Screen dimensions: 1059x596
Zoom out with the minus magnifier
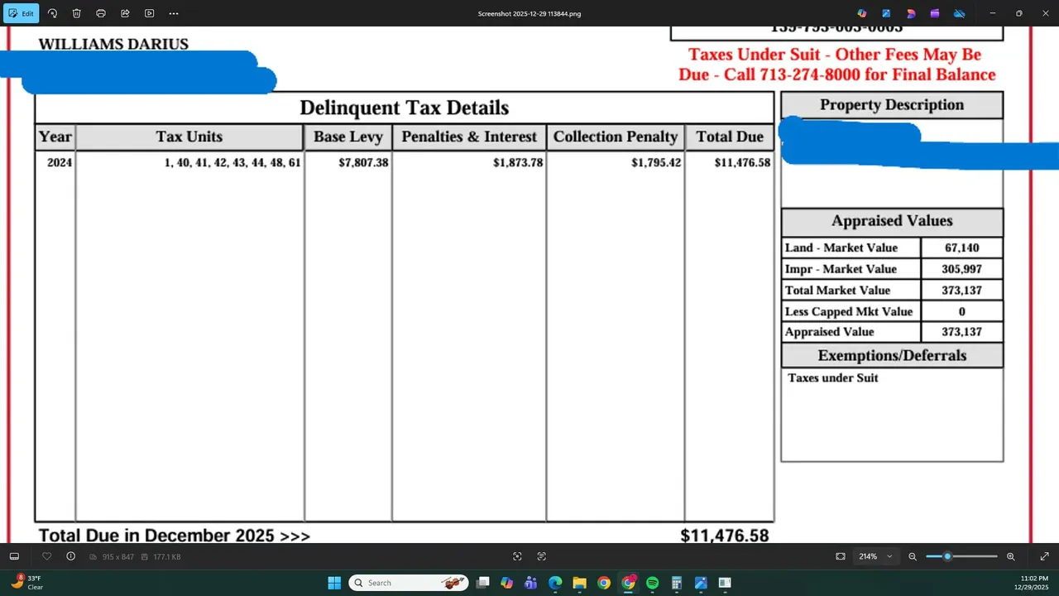[913, 556]
